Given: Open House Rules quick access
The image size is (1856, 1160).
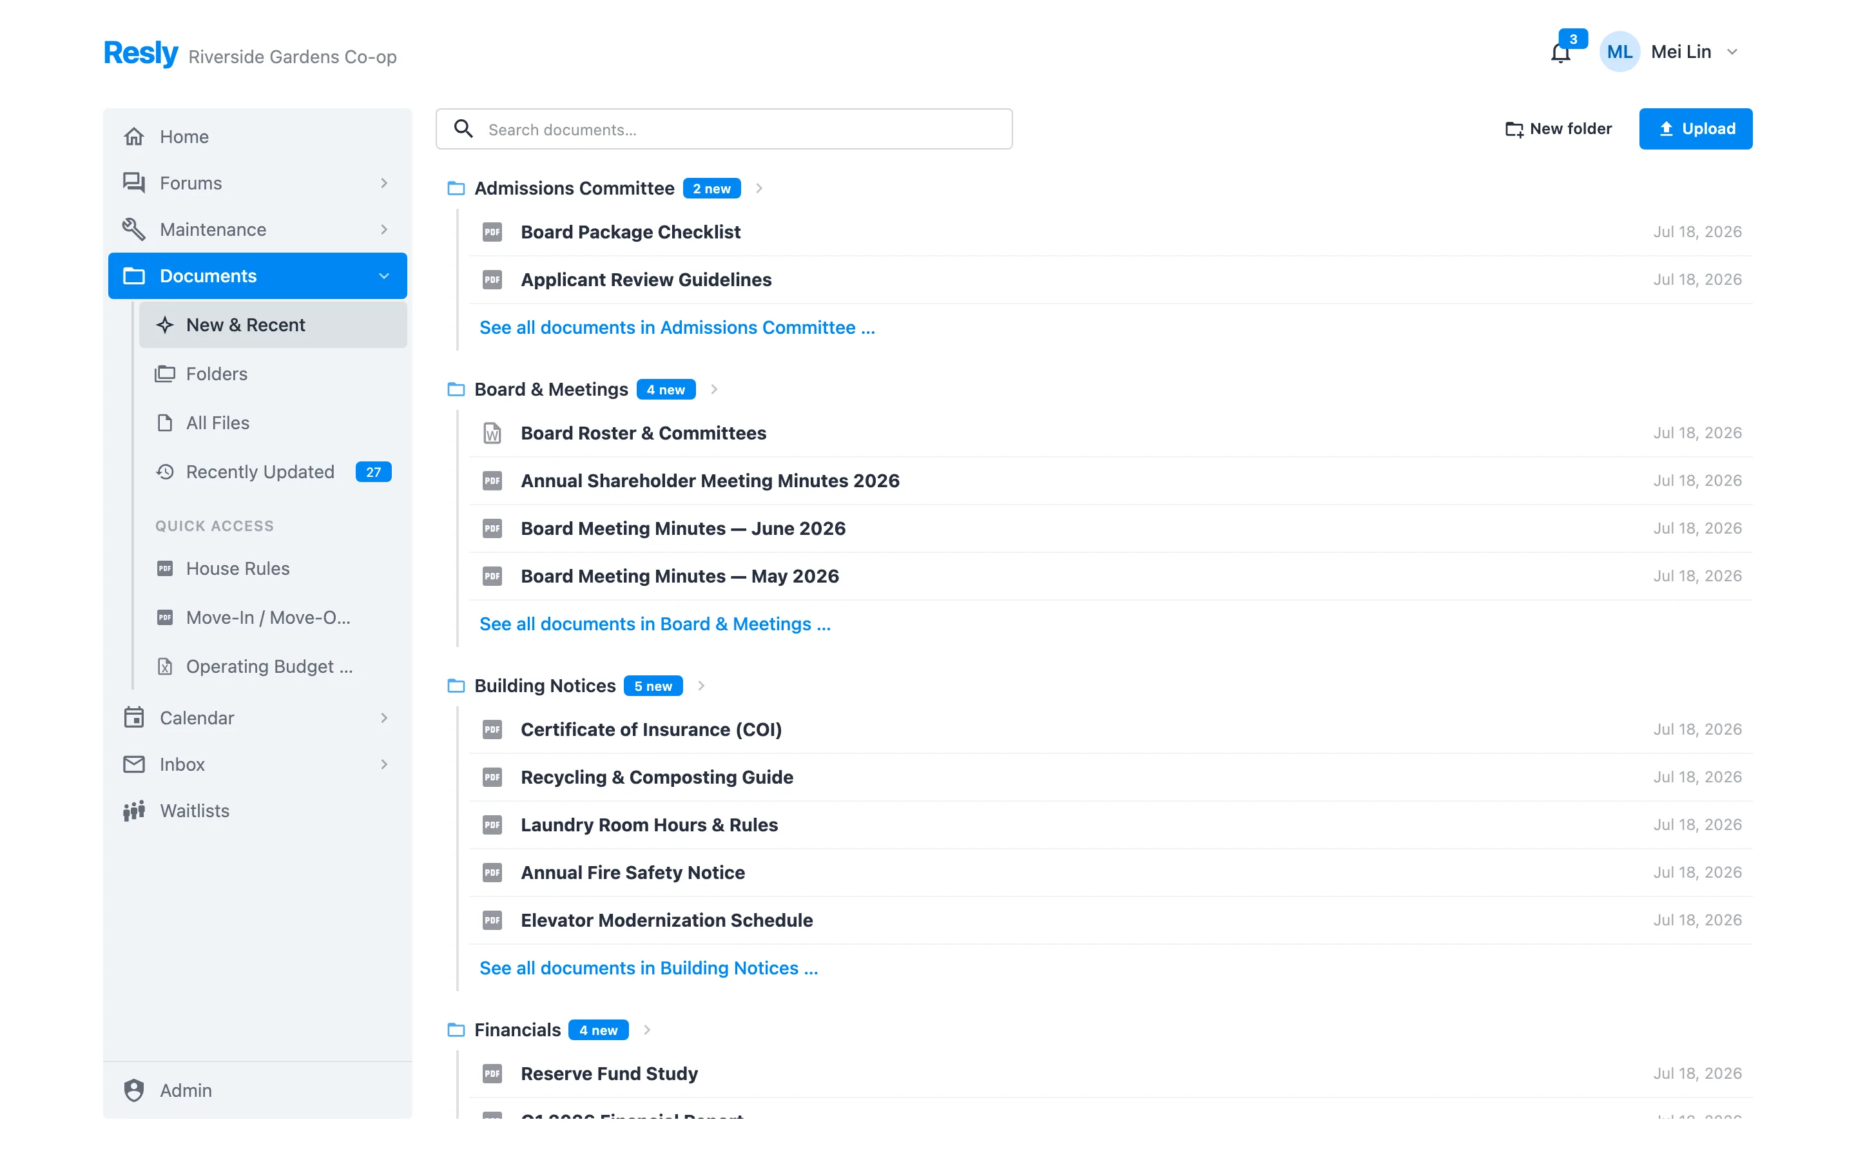Looking at the screenshot, I should (x=273, y=568).
